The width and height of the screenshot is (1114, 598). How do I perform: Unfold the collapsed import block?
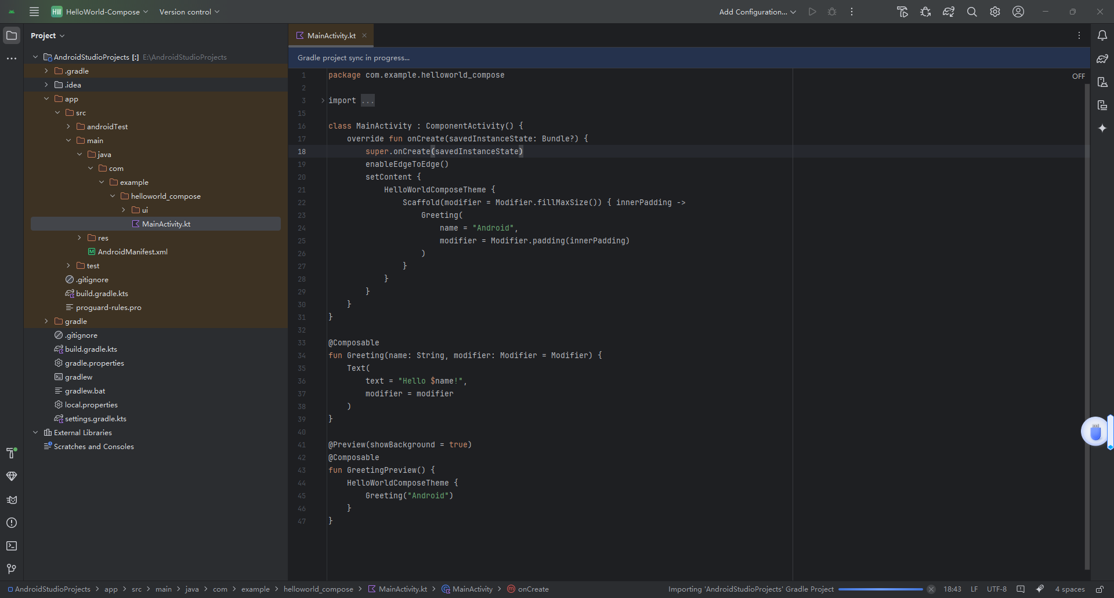[x=323, y=100]
